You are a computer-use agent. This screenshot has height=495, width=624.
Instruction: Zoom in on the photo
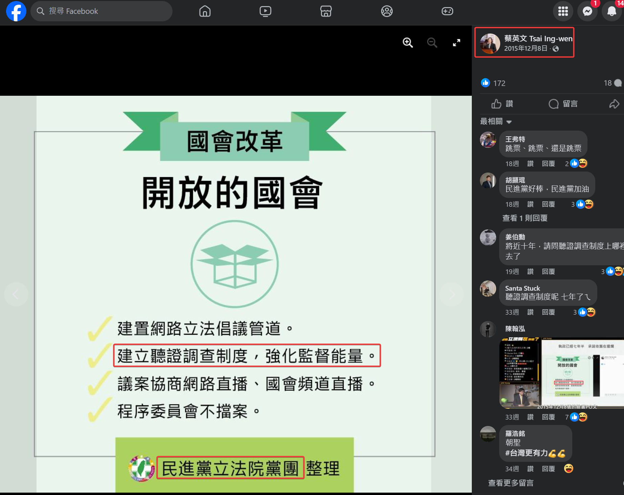[408, 43]
